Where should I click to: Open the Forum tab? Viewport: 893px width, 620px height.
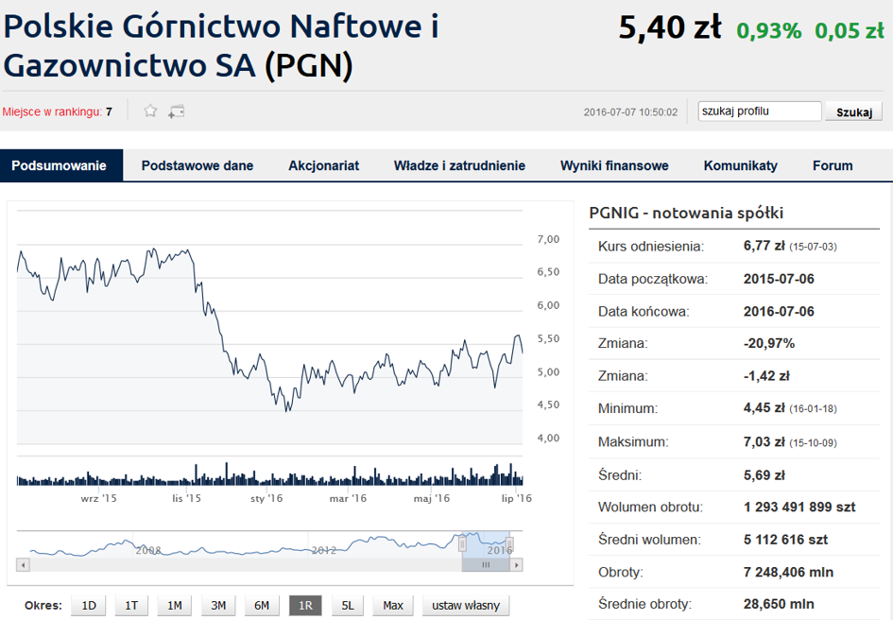click(833, 165)
